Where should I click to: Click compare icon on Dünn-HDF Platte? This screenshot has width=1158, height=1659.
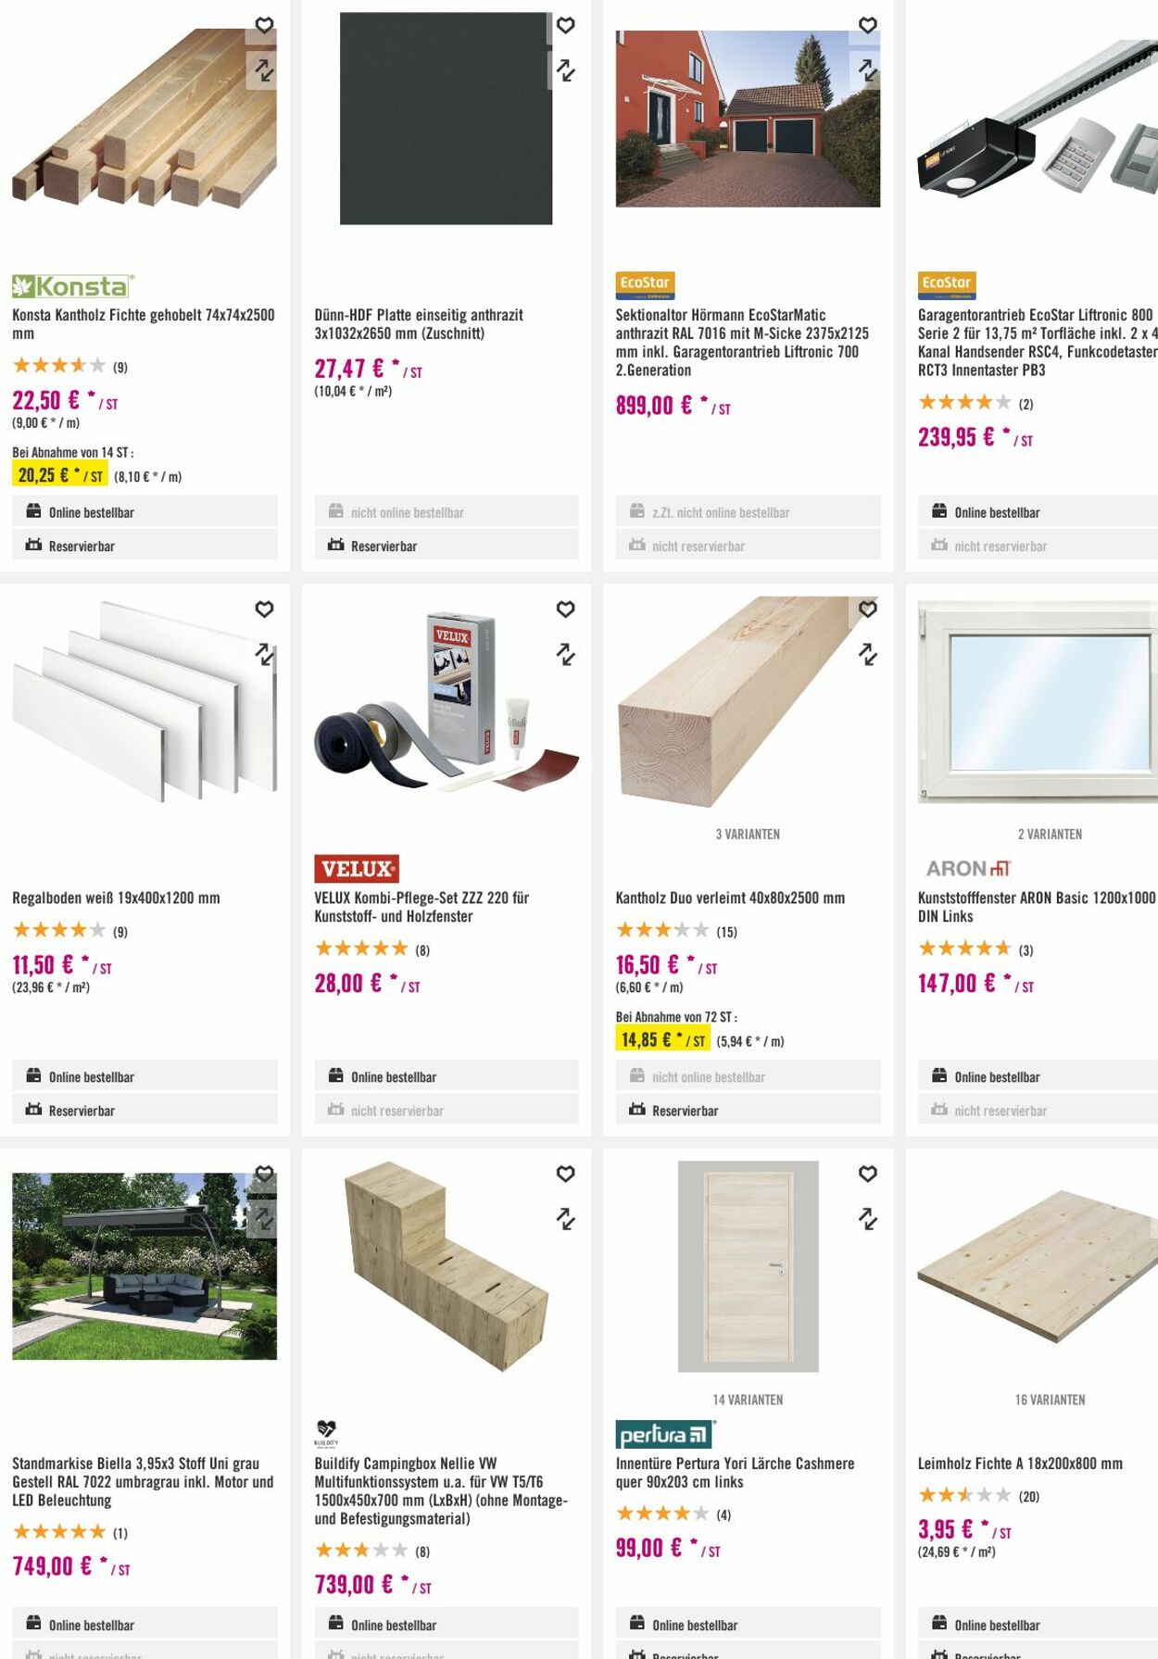[565, 69]
